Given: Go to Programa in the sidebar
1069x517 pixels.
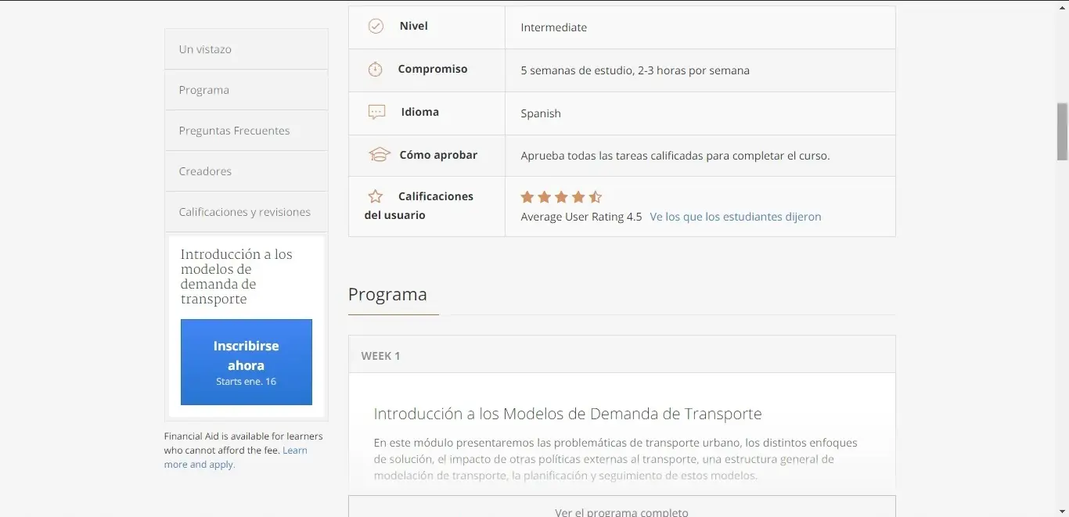Looking at the screenshot, I should (247, 90).
